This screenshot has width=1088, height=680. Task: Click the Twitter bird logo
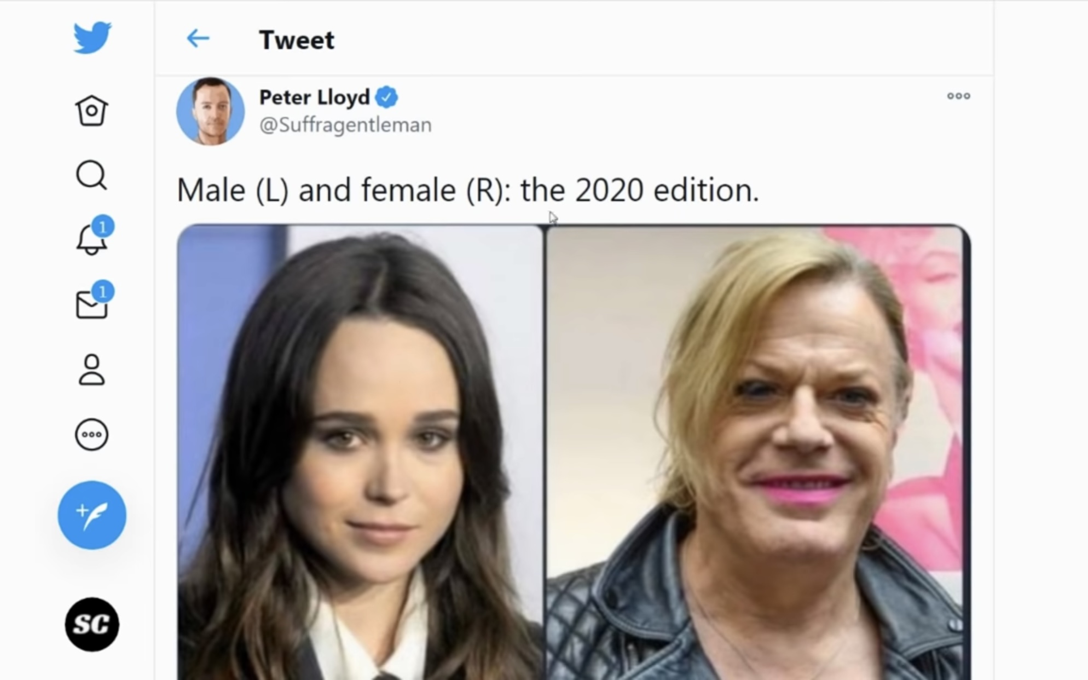point(92,37)
